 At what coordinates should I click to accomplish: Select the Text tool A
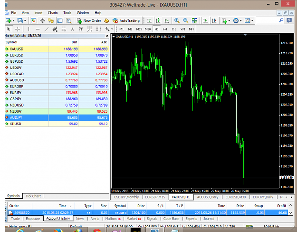[72, 29]
